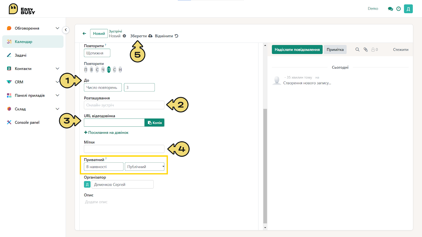The width and height of the screenshot is (422, 237).
Task: Open the EasyBusy logo home
Action: 22,9
